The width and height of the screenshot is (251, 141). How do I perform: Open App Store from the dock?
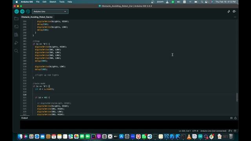coord(121,137)
